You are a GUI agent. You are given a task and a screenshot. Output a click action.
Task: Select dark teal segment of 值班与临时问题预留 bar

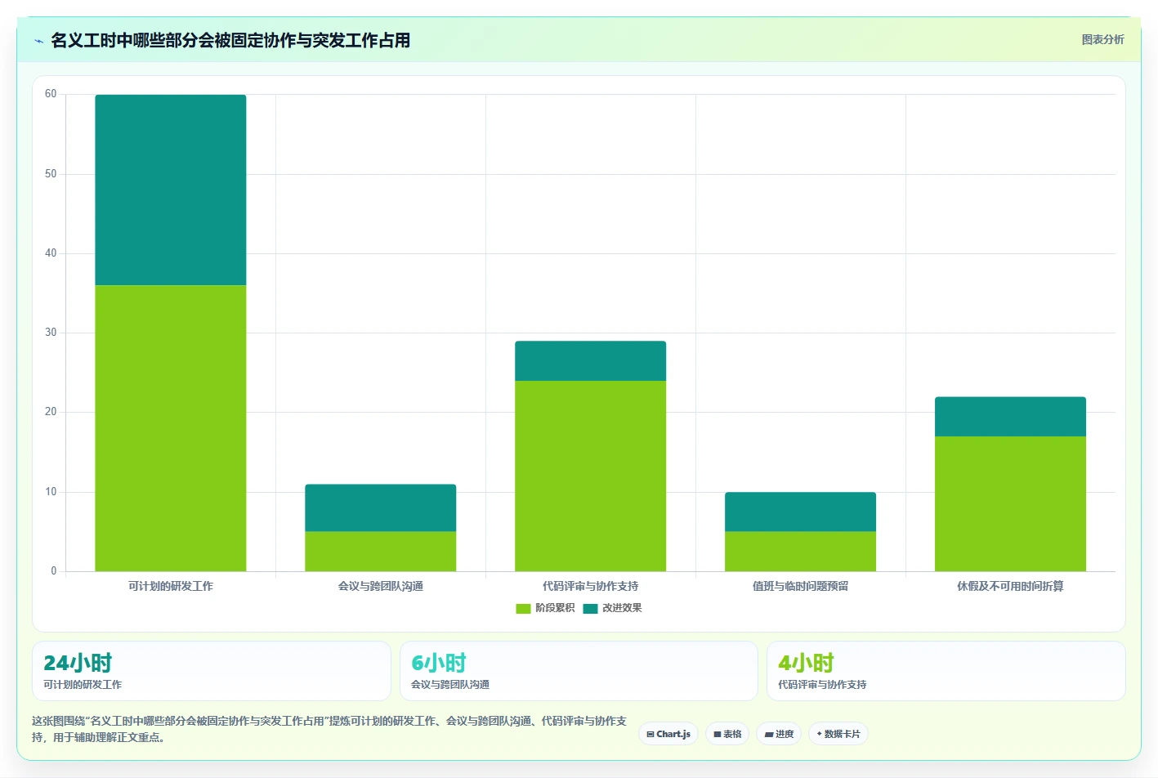pos(801,512)
